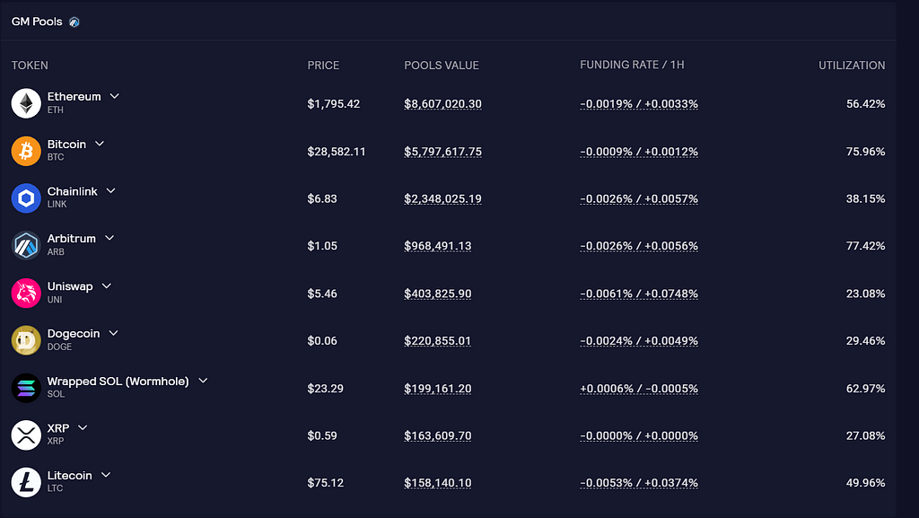Click the Dogecoin token logo icon

pyautogui.click(x=26, y=340)
